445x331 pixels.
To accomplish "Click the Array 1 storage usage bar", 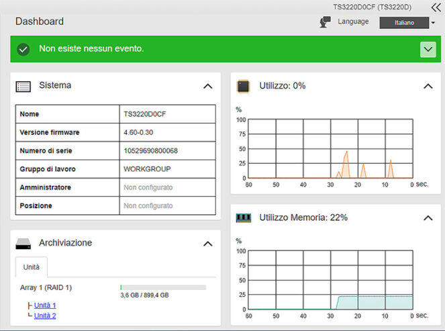I will (163, 287).
